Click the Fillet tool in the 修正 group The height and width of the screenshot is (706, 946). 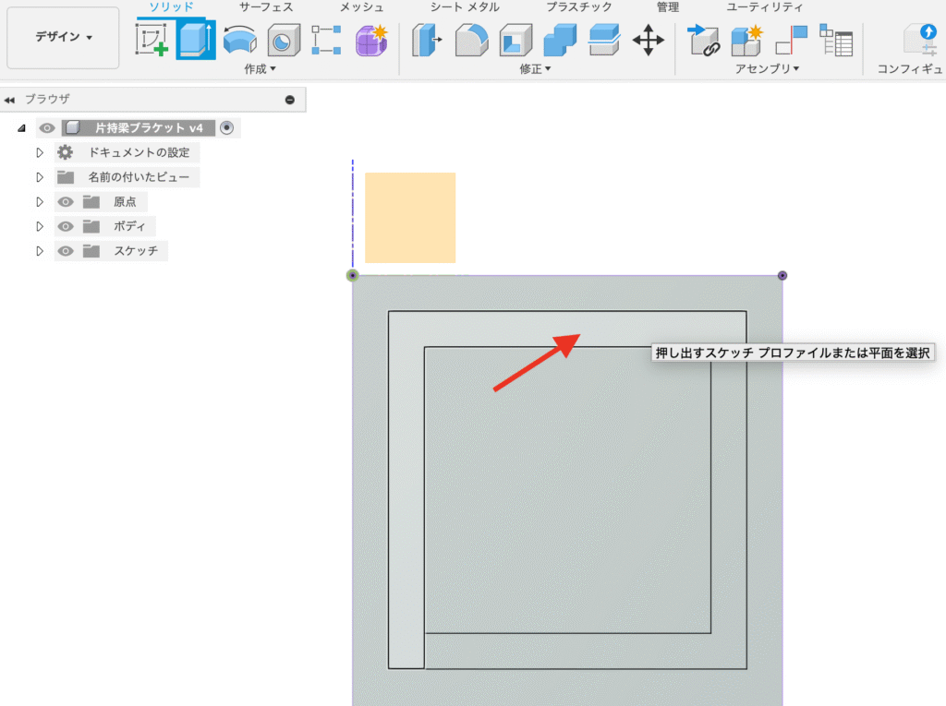(x=472, y=41)
